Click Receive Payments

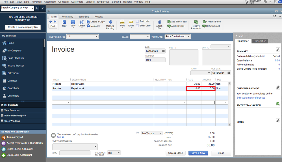(x=196, y=25)
